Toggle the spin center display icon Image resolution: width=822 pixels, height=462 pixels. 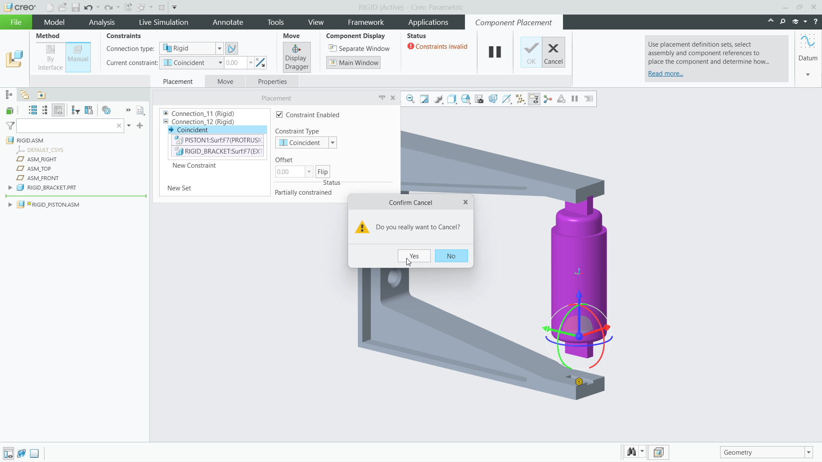click(x=548, y=99)
